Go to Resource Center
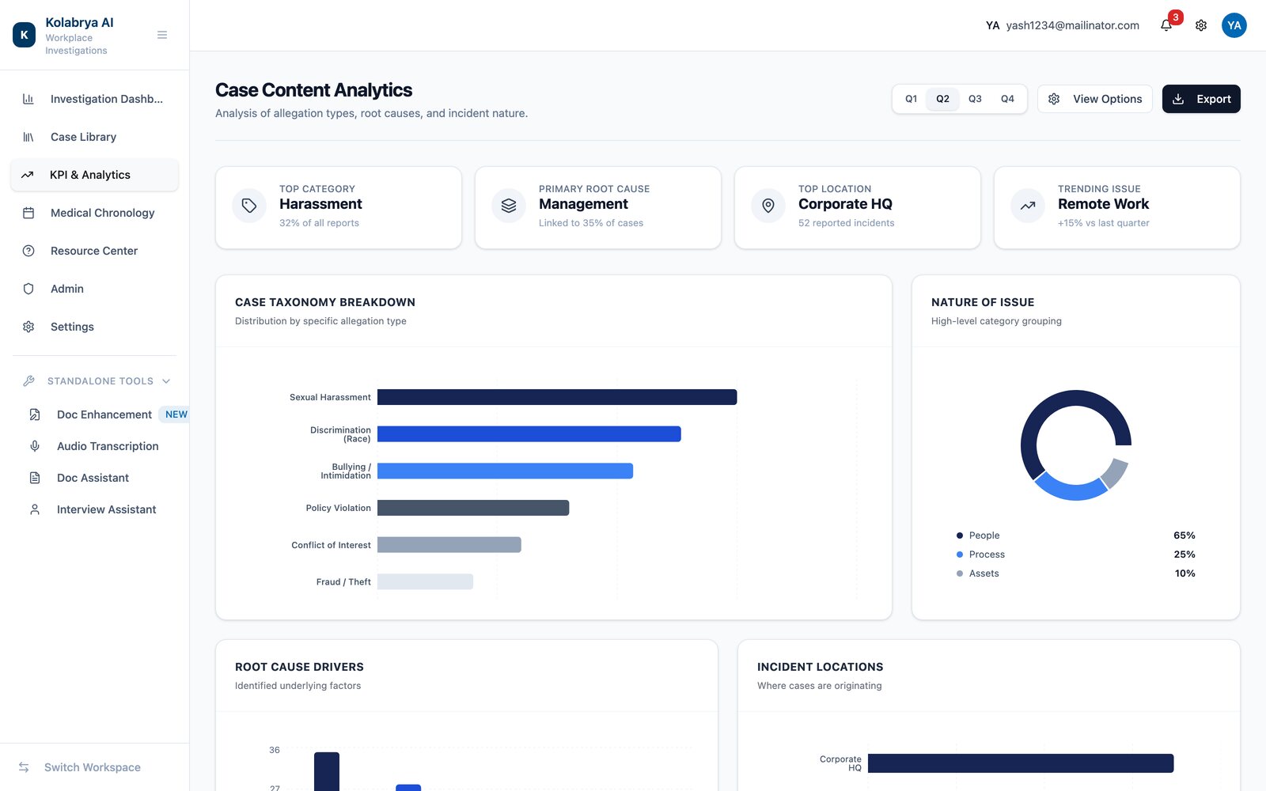The image size is (1266, 791). [94, 251]
